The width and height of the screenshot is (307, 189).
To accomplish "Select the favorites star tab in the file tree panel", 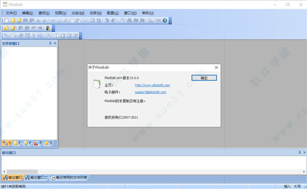I will pyautogui.click(x=48, y=143).
